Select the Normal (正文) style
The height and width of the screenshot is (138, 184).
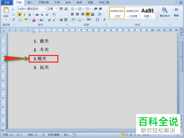click(x=117, y=13)
